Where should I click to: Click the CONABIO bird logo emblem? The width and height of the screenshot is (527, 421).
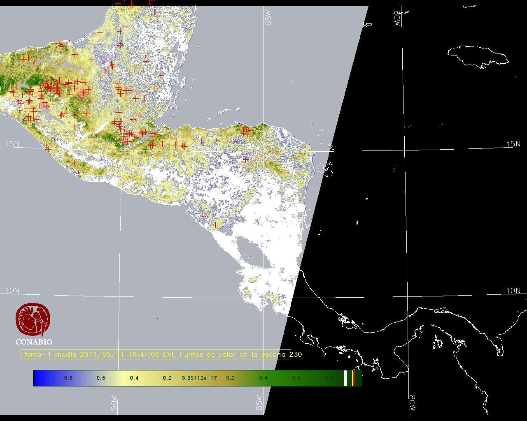coord(33,320)
